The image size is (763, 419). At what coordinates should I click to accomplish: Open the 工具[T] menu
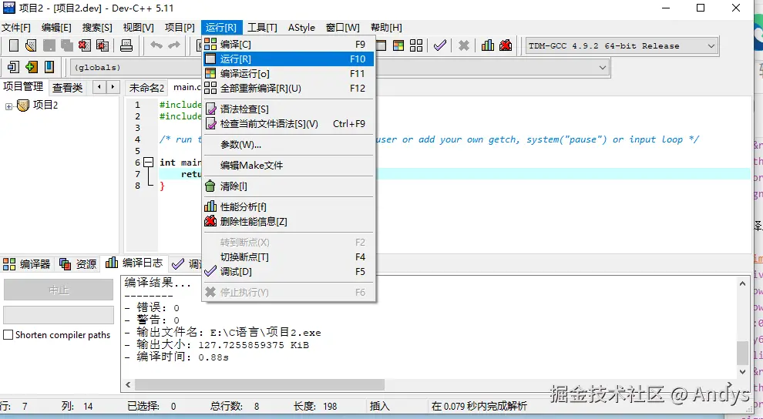tap(262, 28)
